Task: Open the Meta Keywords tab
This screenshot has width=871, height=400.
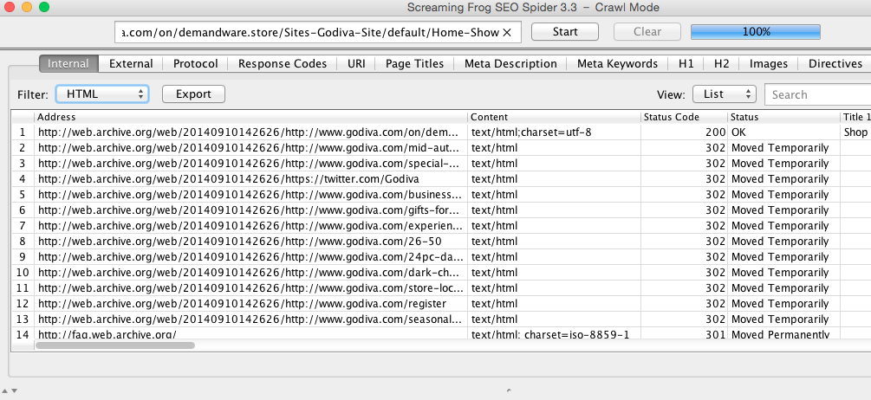Action: click(x=617, y=64)
